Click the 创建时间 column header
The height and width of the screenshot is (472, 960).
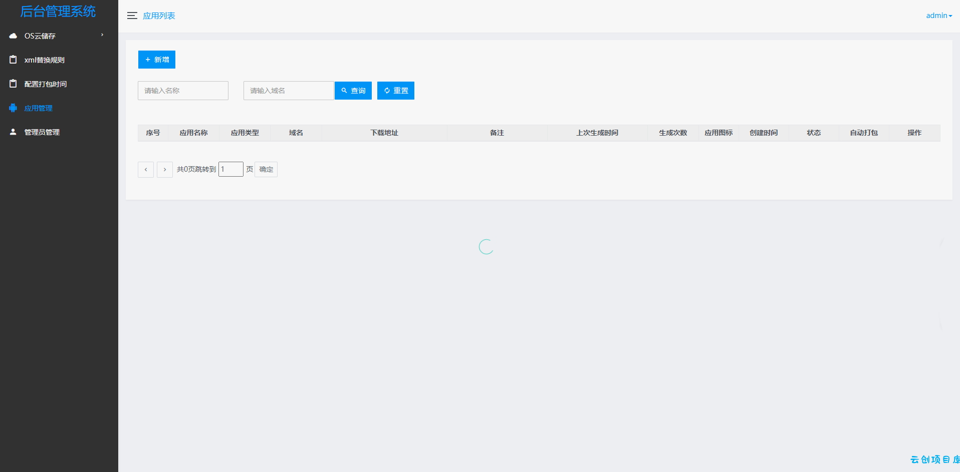pyautogui.click(x=764, y=133)
